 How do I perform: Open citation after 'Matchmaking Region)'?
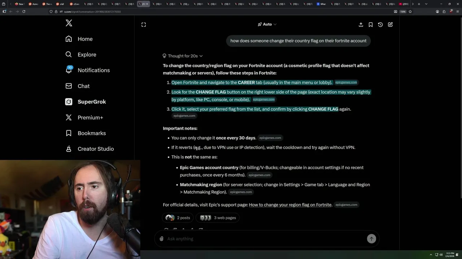[x=241, y=192]
